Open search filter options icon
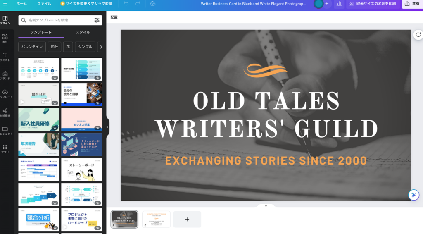This screenshot has height=234, width=423. point(97,20)
